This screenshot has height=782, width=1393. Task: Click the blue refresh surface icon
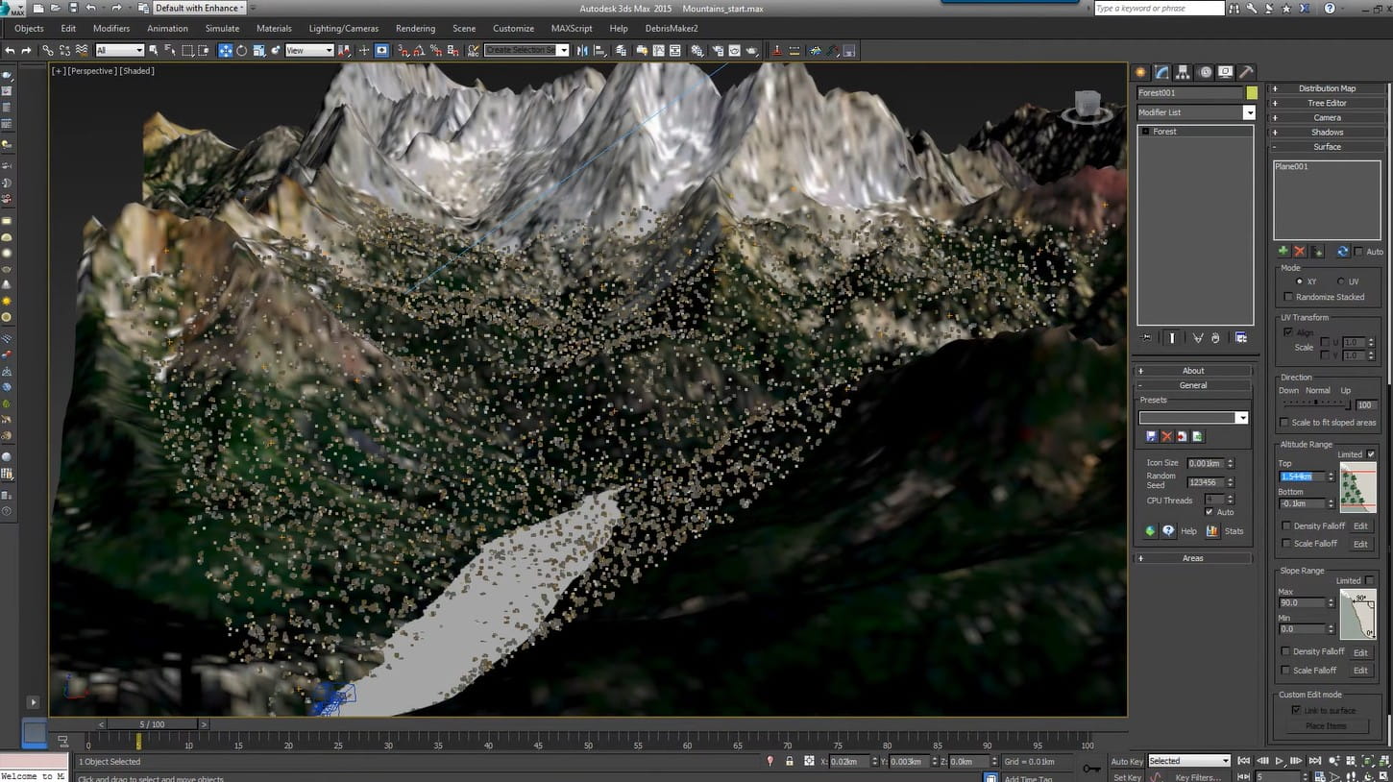click(x=1342, y=252)
